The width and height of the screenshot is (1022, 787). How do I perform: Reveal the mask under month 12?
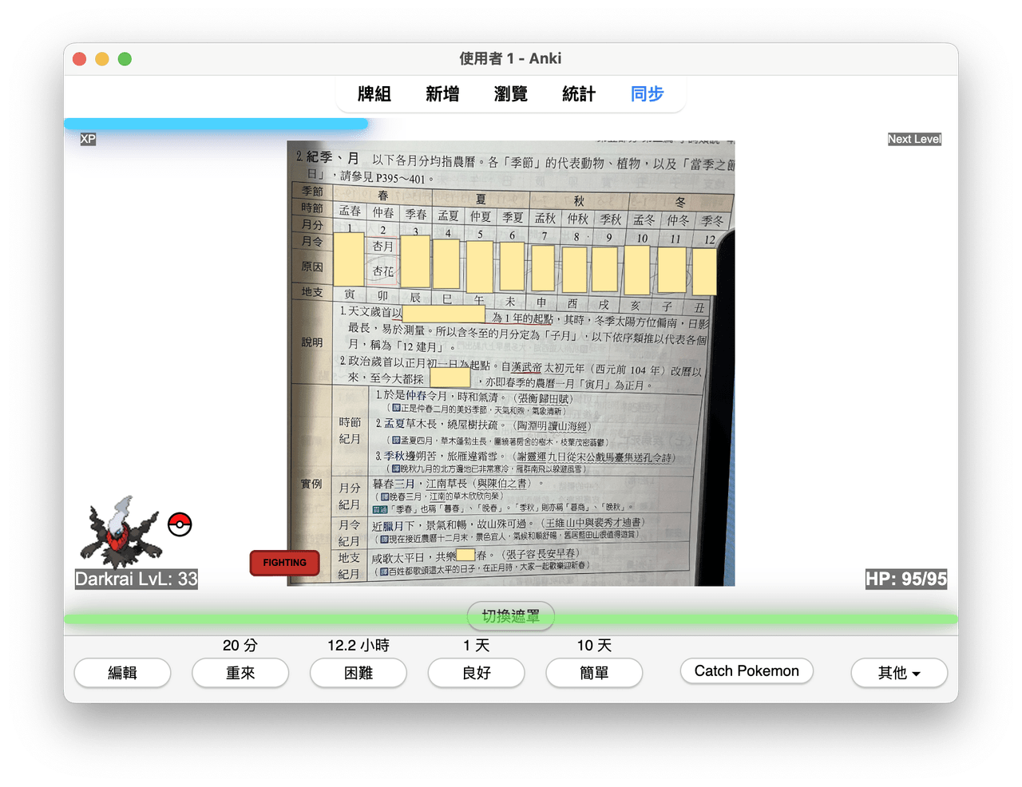tap(704, 272)
